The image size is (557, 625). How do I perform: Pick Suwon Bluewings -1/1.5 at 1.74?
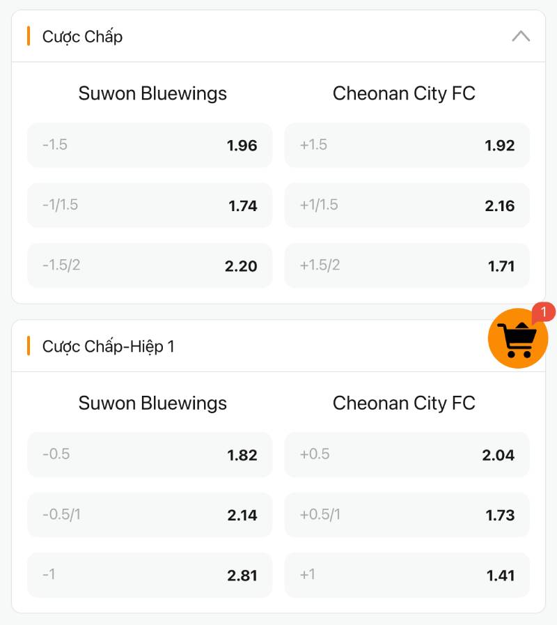(x=150, y=206)
